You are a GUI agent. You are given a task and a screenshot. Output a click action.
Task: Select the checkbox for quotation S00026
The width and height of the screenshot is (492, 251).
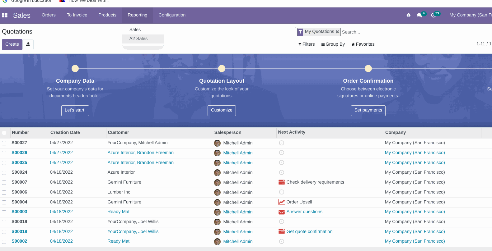4,153
